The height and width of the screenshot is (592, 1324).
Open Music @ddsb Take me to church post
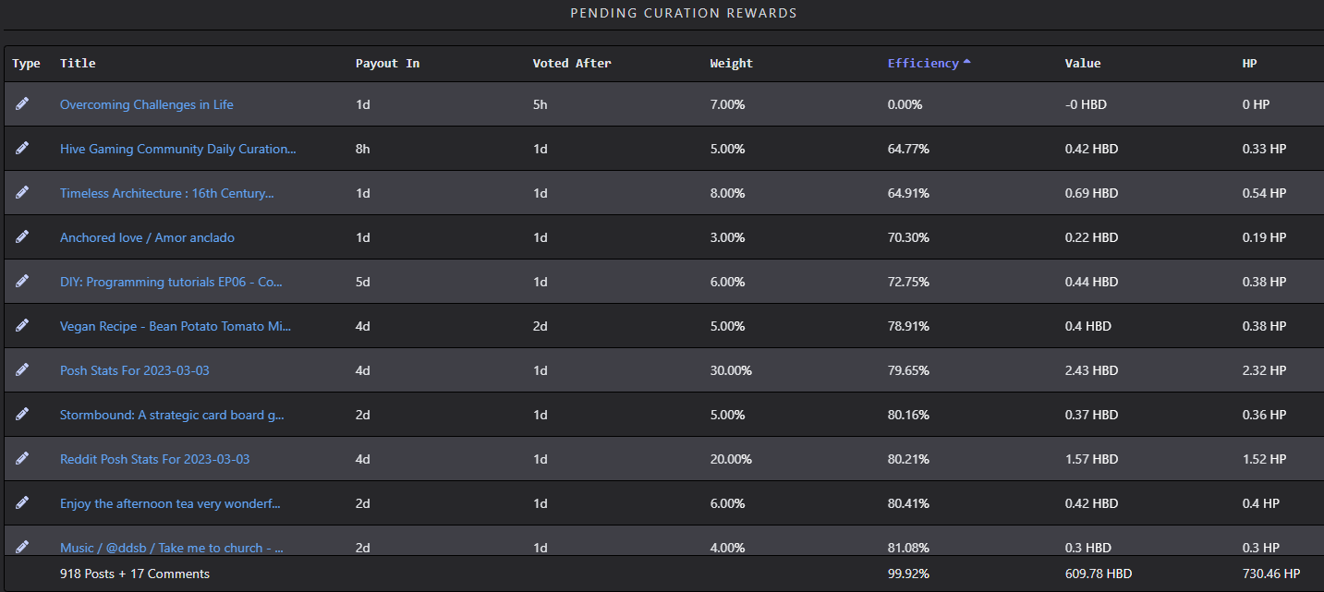click(171, 548)
